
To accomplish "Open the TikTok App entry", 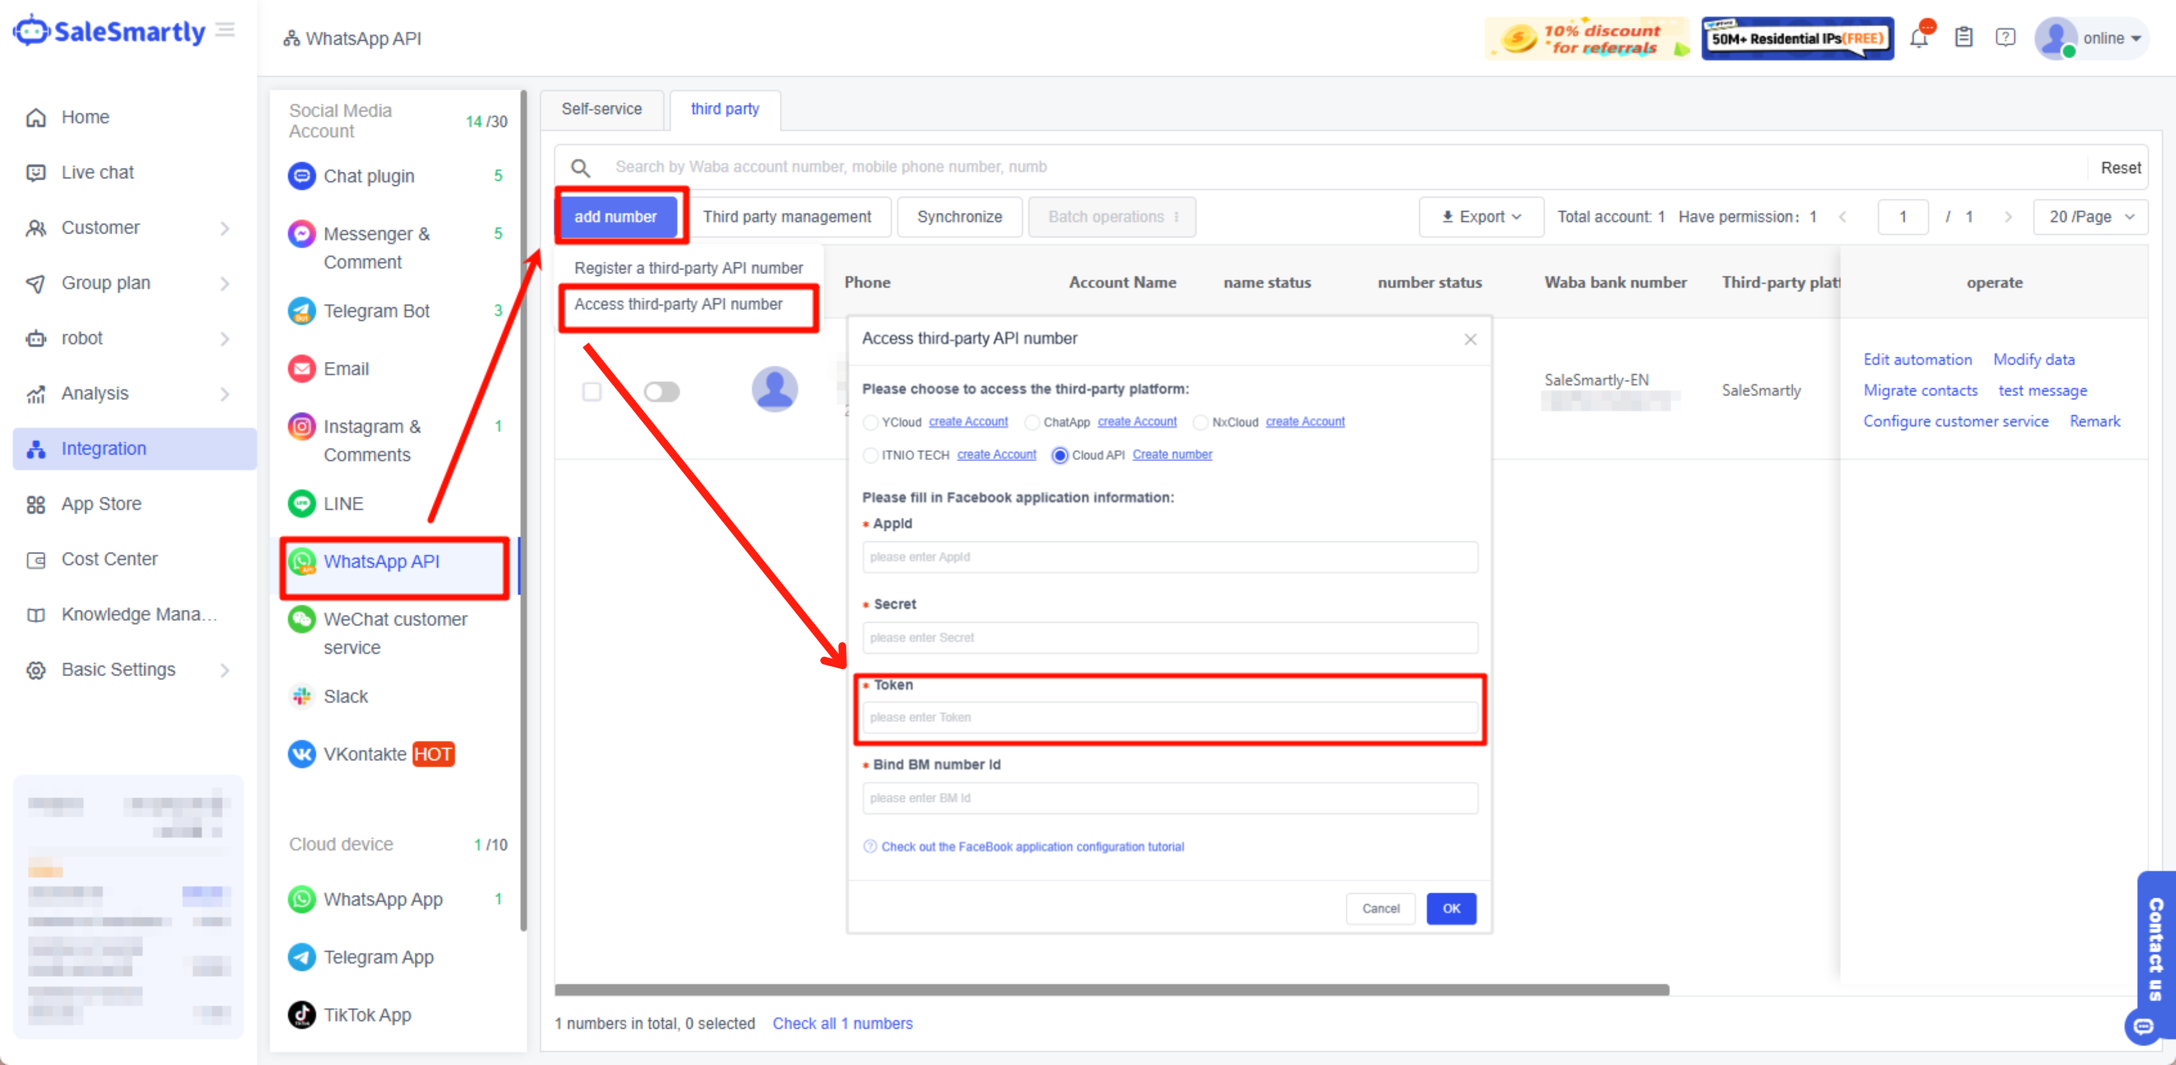I will (368, 1014).
